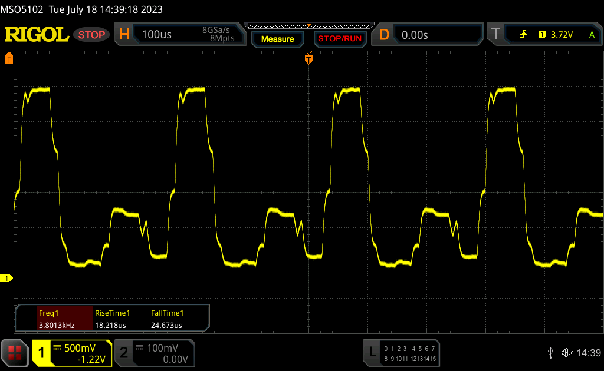The width and height of the screenshot is (604, 371).
Task: Click the digital channels 0-7 row
Action: click(409, 349)
